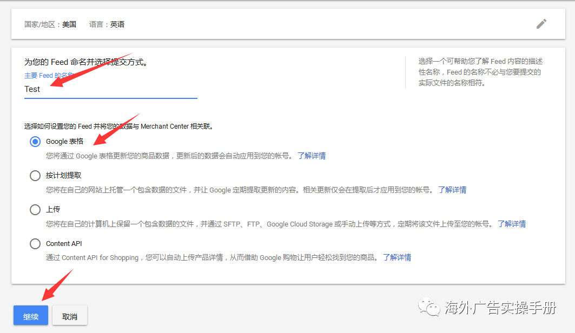The height and width of the screenshot is (333, 575).
Task: Click the pencil edit icon
Action: pos(541,24)
